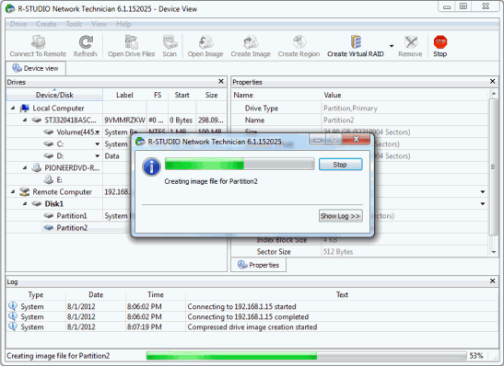The width and height of the screenshot is (504, 366).
Task: Switch to the Device view tab
Action: click(36, 68)
